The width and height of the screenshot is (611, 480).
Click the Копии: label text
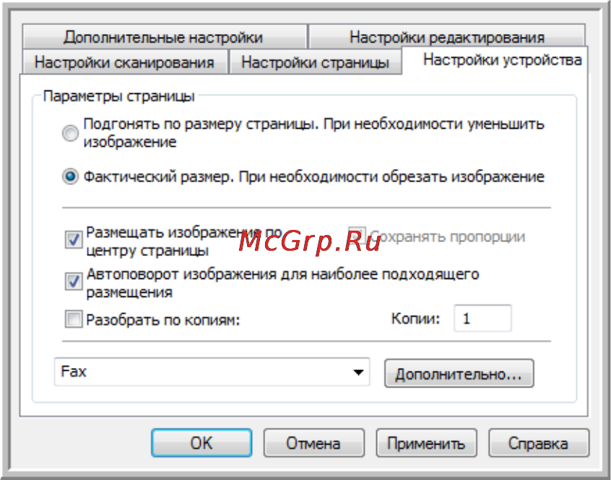coord(415,319)
